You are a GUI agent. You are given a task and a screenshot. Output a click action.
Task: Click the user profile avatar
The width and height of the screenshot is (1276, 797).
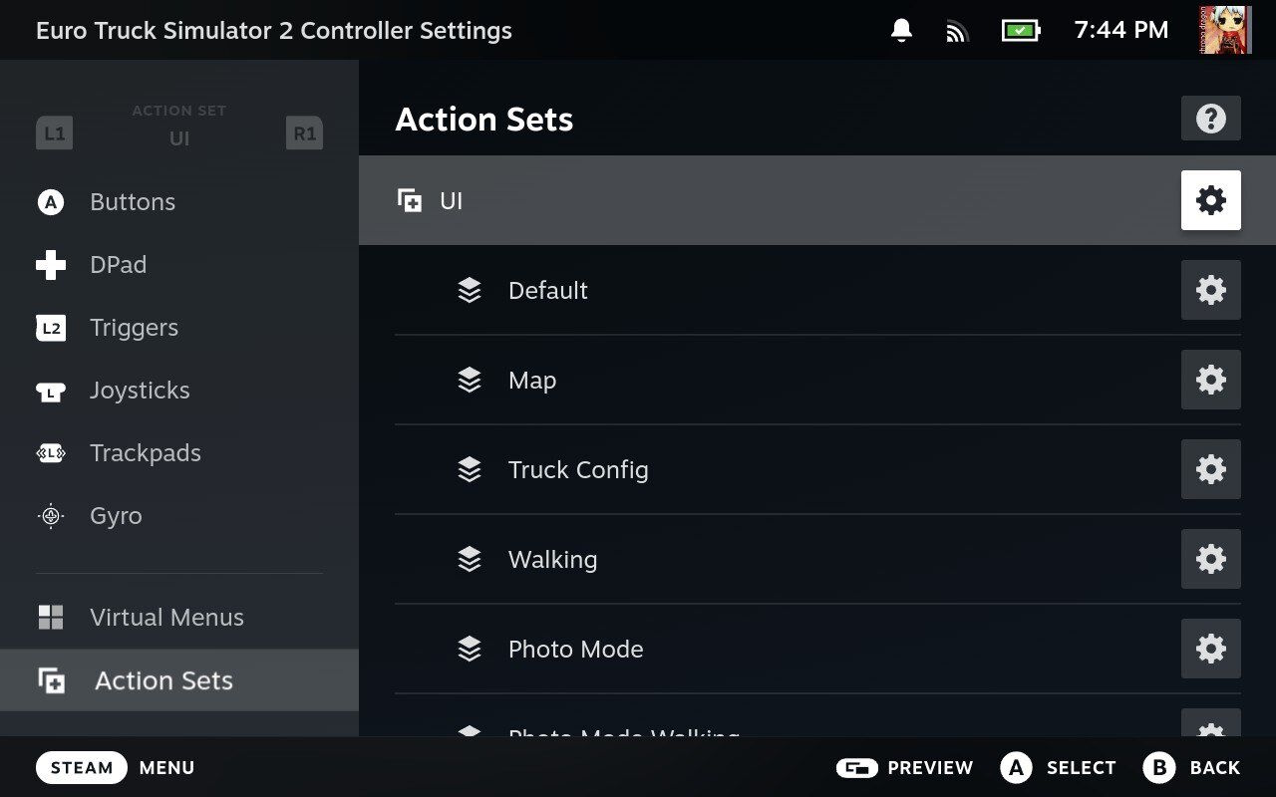click(1225, 30)
